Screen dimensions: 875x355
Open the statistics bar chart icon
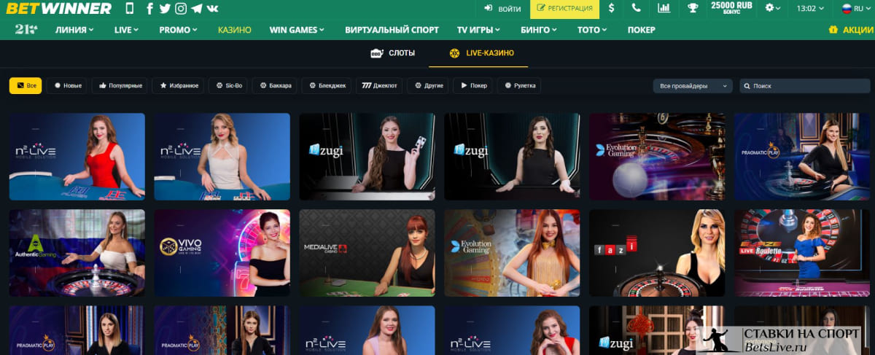click(x=664, y=9)
